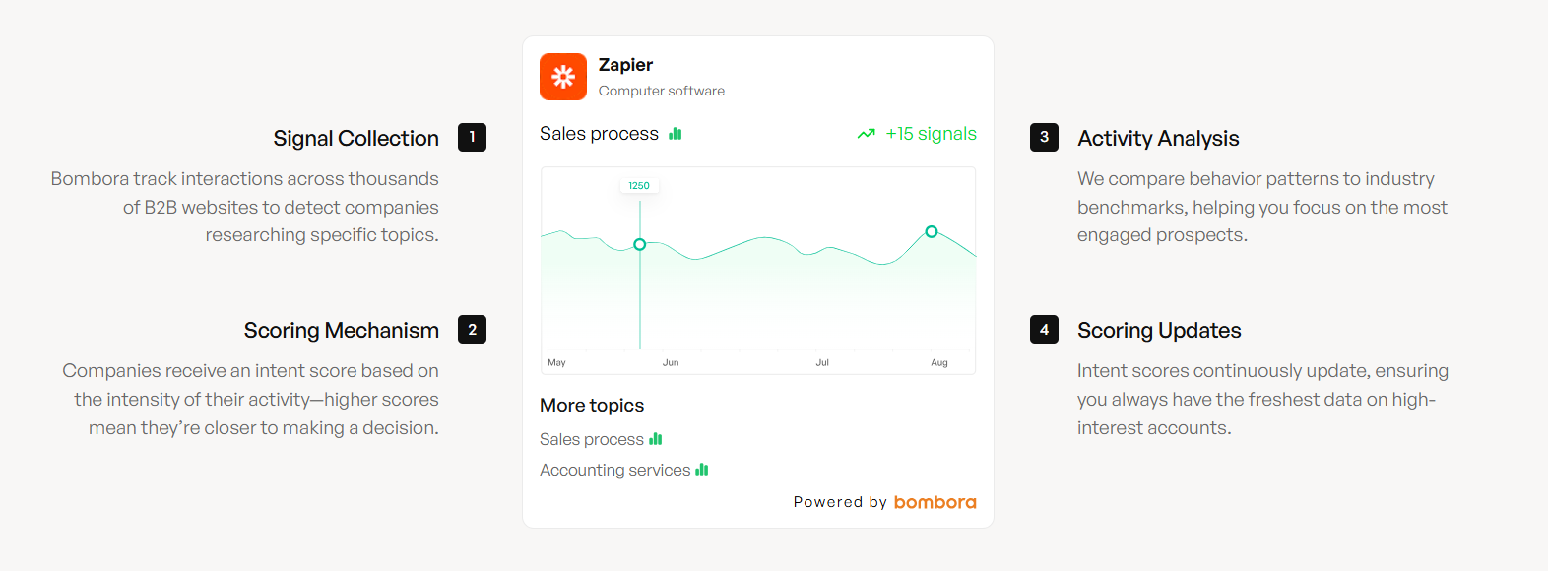1548x571 pixels.
Task: Click the number 1 badge icon
Action: click(x=473, y=137)
